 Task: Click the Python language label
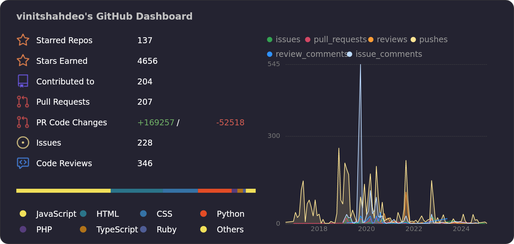(x=231, y=214)
